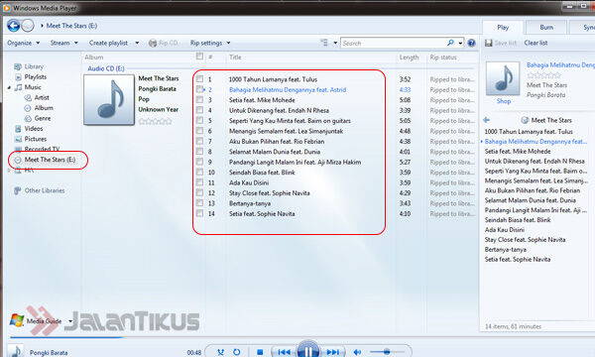Check track 5 Seperti Yang Kau Minta
595x357 pixels.
click(199, 120)
